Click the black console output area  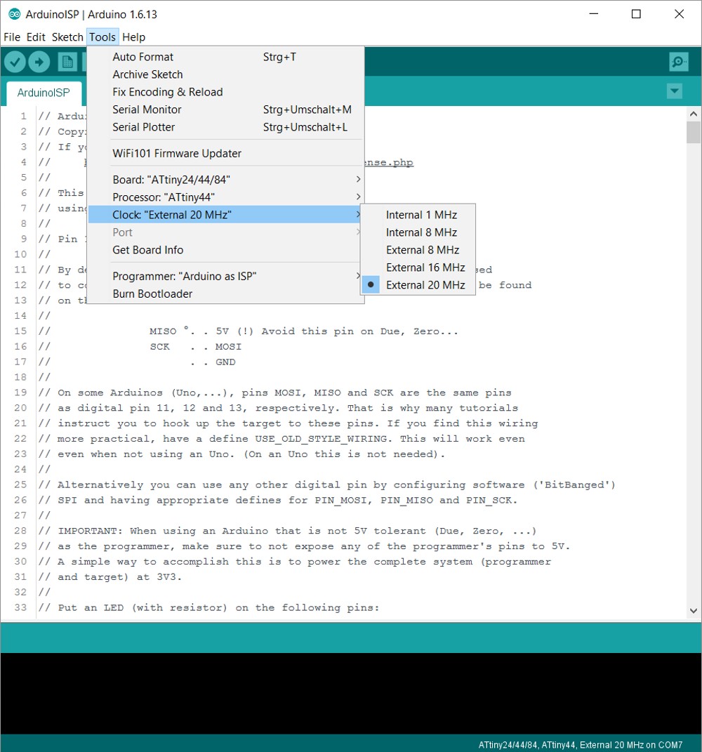(351, 693)
